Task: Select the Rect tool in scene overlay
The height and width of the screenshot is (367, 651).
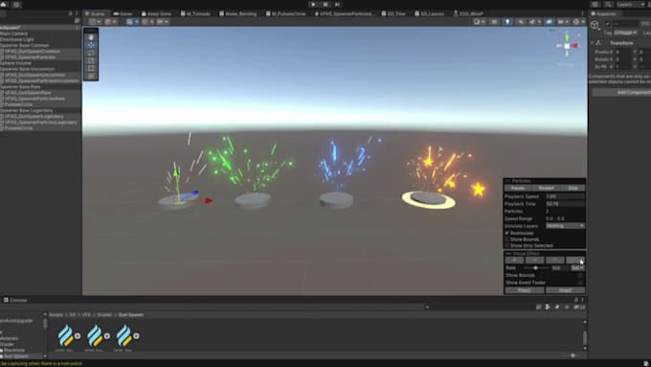Action: [91, 69]
